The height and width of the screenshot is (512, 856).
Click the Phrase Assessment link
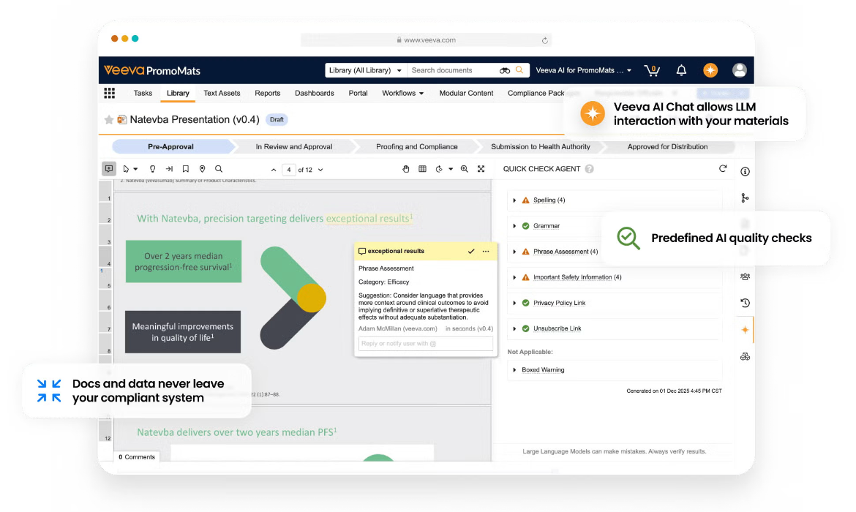(x=561, y=252)
